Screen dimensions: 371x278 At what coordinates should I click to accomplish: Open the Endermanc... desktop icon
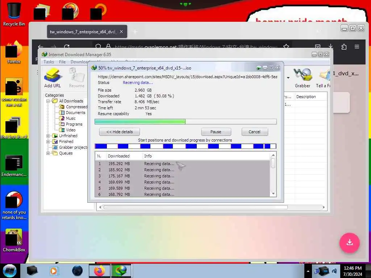(14, 165)
